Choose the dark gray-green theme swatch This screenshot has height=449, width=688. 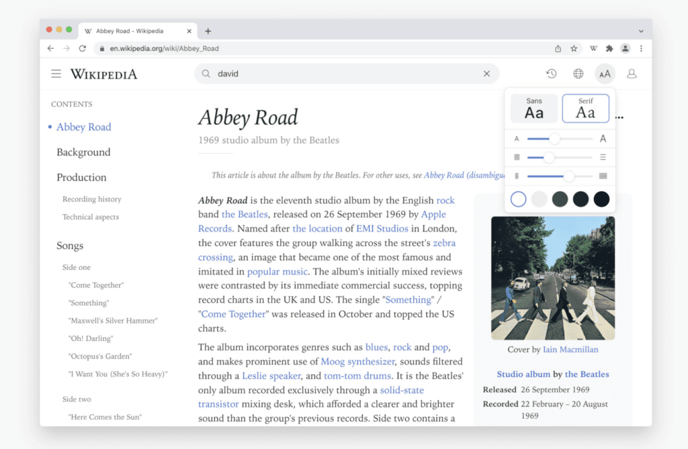pyautogui.click(x=560, y=199)
